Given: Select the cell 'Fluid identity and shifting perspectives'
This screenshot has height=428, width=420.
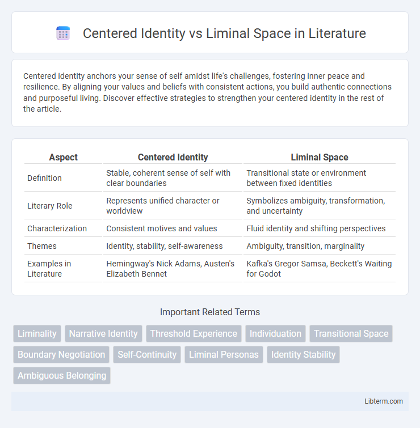Looking at the screenshot, I should click(x=320, y=228).
